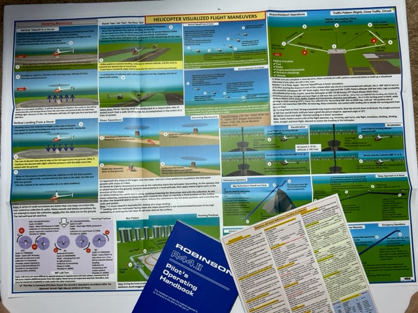Click the "Radio" item in FREDA Checklist
Viewport: 418px width, 313px height.
[278, 67]
